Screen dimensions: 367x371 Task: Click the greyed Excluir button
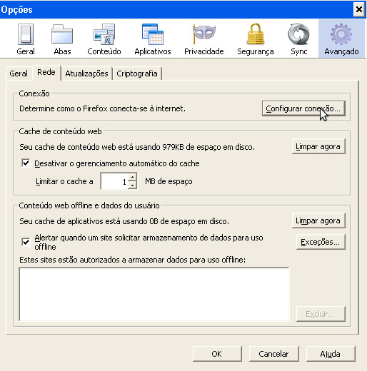click(x=321, y=314)
